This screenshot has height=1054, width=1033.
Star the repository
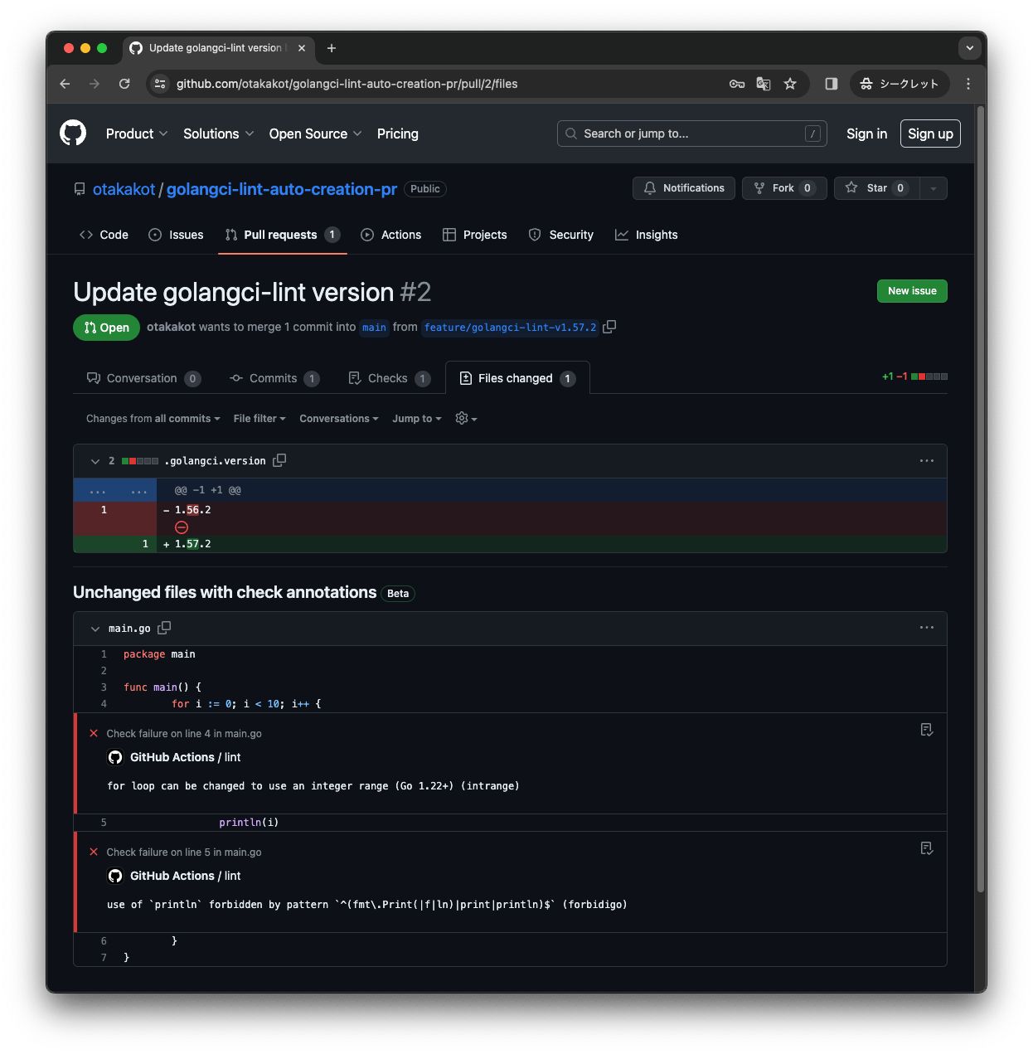(877, 188)
